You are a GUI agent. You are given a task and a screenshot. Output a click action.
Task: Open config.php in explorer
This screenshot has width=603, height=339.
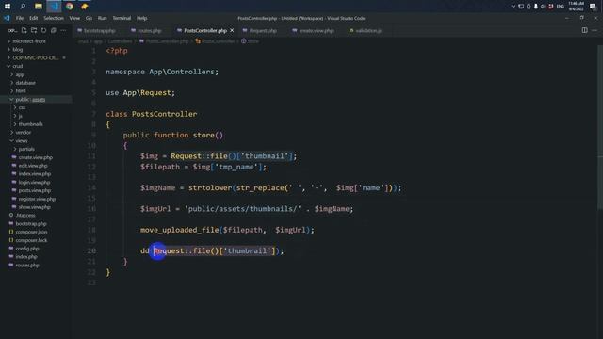(27, 249)
